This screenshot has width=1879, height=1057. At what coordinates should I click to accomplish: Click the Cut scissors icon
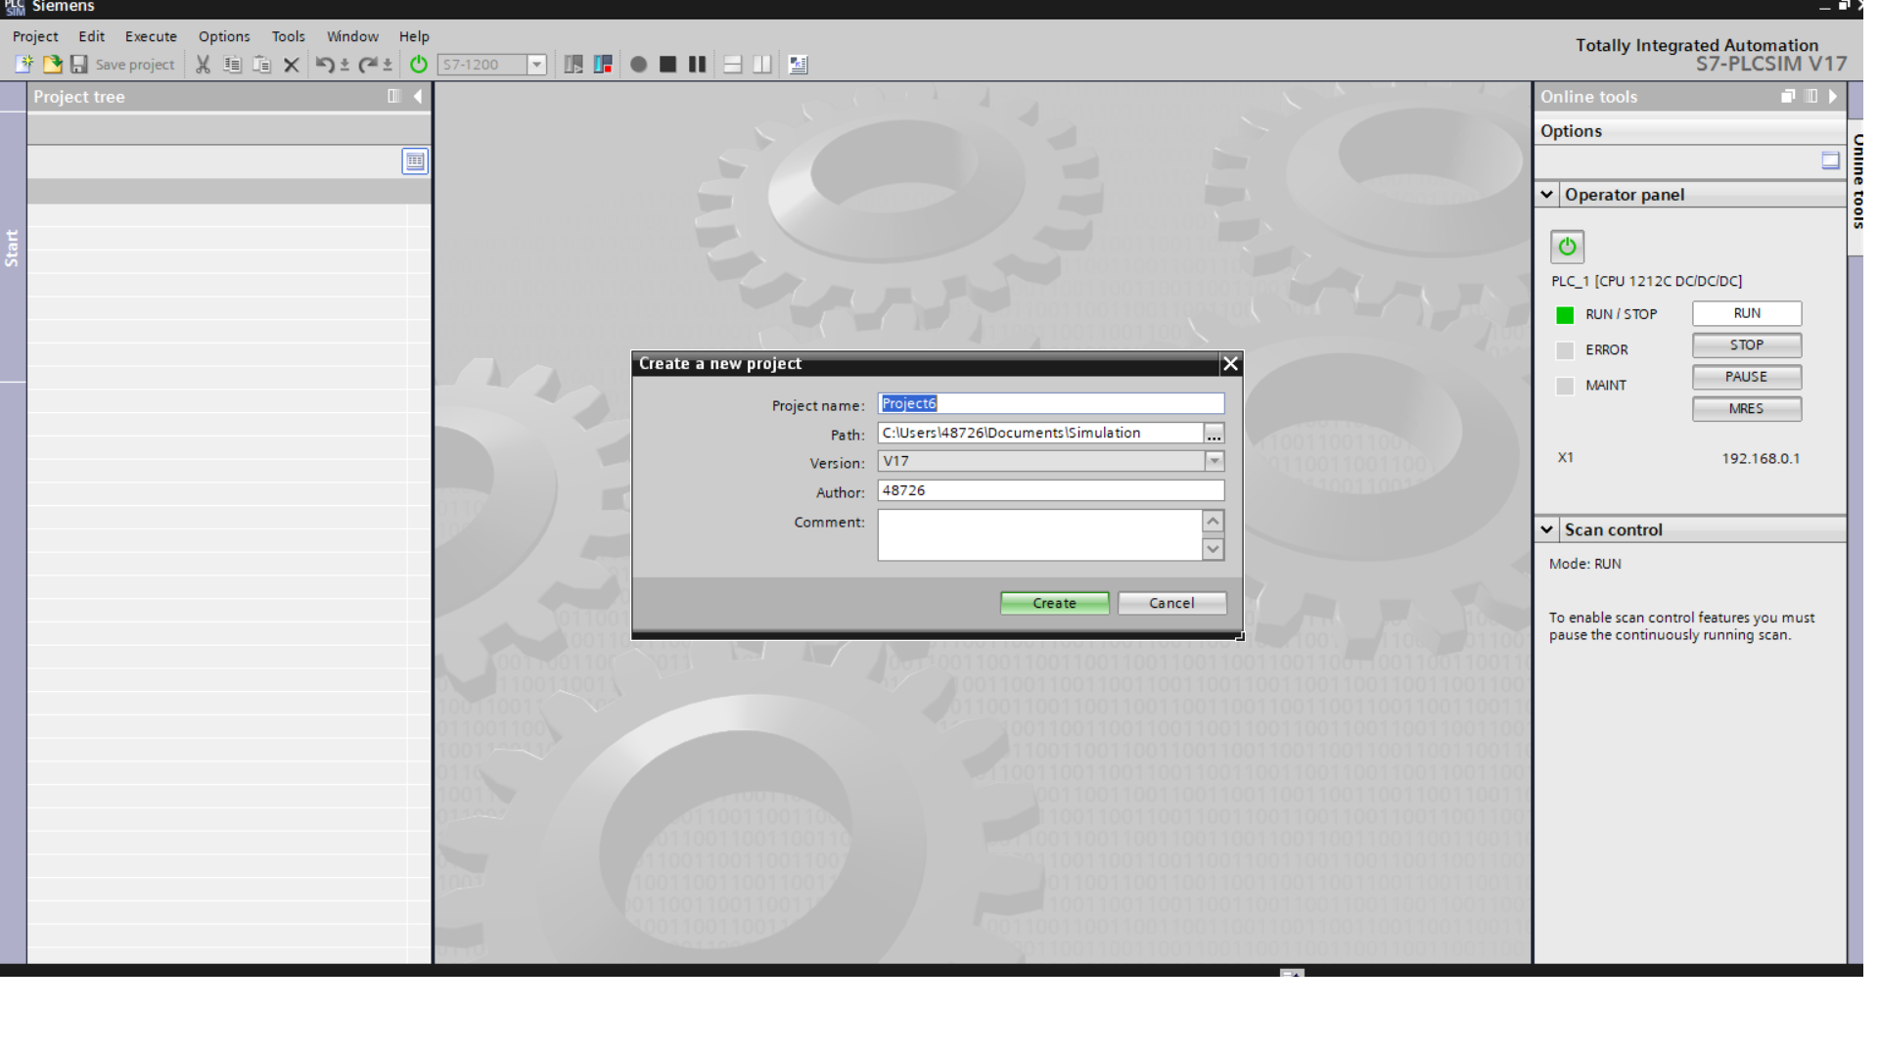203,65
